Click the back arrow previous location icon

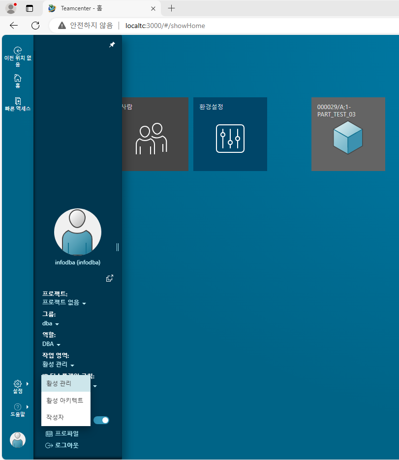coord(18,50)
